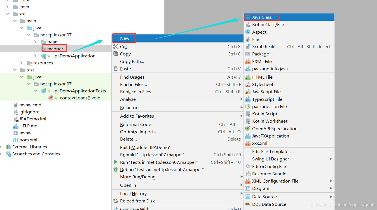Click the JavaFXApplication icon
This screenshot has height=210, width=377.
tap(248, 136)
